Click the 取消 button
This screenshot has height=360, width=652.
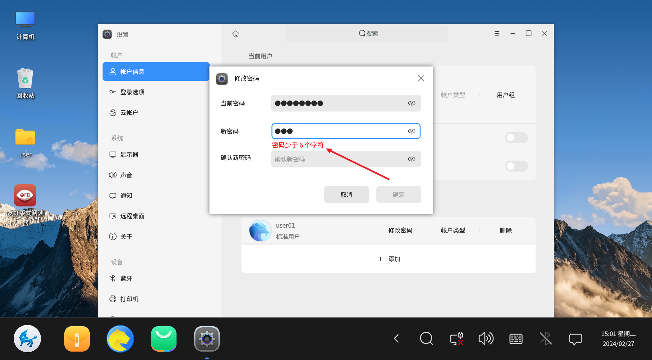pos(346,194)
